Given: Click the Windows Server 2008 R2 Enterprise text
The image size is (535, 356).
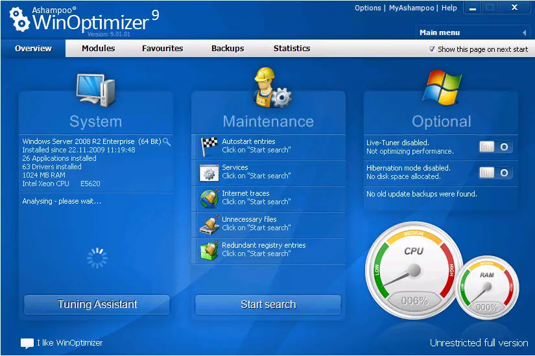Looking at the screenshot, I should (91, 141).
